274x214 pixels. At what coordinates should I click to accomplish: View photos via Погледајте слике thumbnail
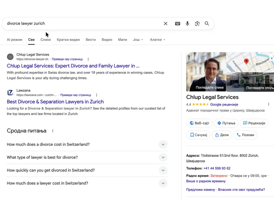click(206, 72)
